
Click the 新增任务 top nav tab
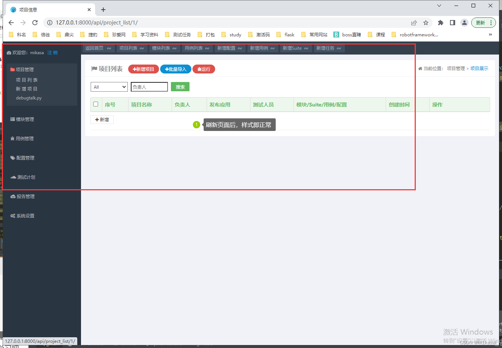coord(329,48)
